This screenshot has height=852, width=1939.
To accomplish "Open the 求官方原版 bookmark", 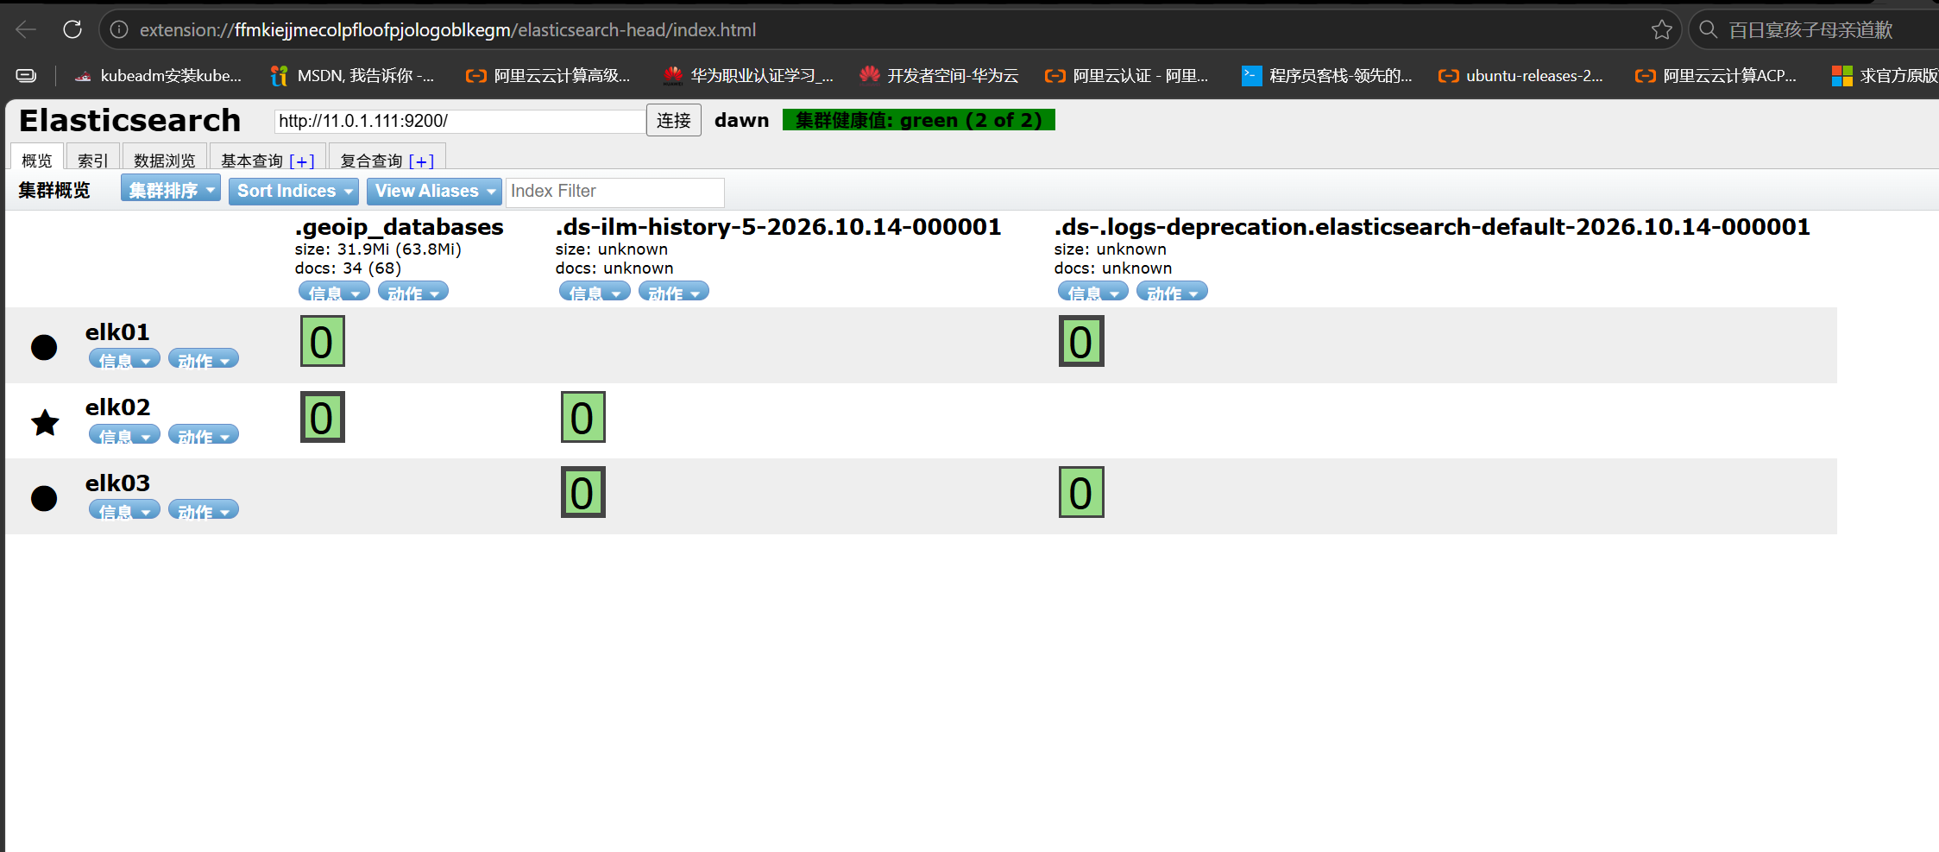I will (1885, 76).
